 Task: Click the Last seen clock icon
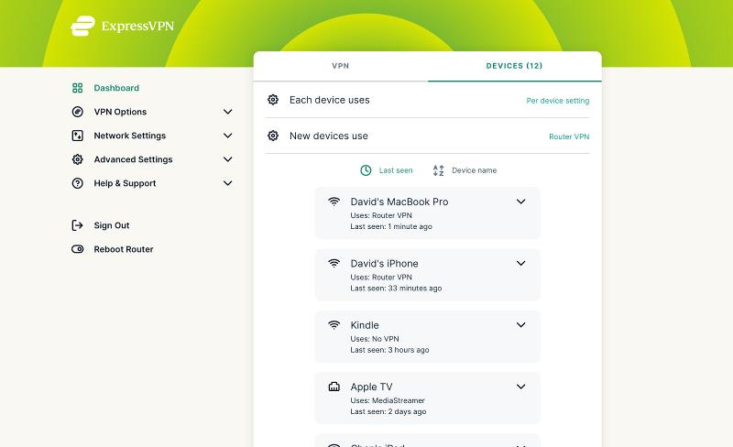pyautogui.click(x=366, y=170)
